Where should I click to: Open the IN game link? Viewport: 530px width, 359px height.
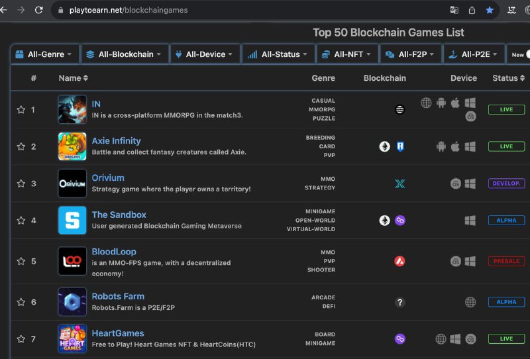pyautogui.click(x=96, y=104)
